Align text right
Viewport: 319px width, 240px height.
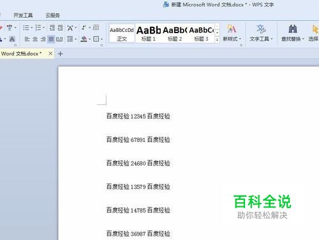point(43,39)
